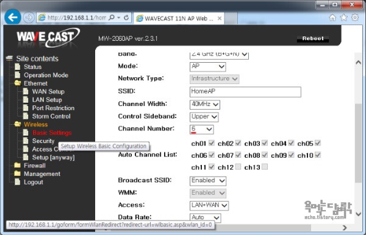Click the scroll down arrow

358,214
